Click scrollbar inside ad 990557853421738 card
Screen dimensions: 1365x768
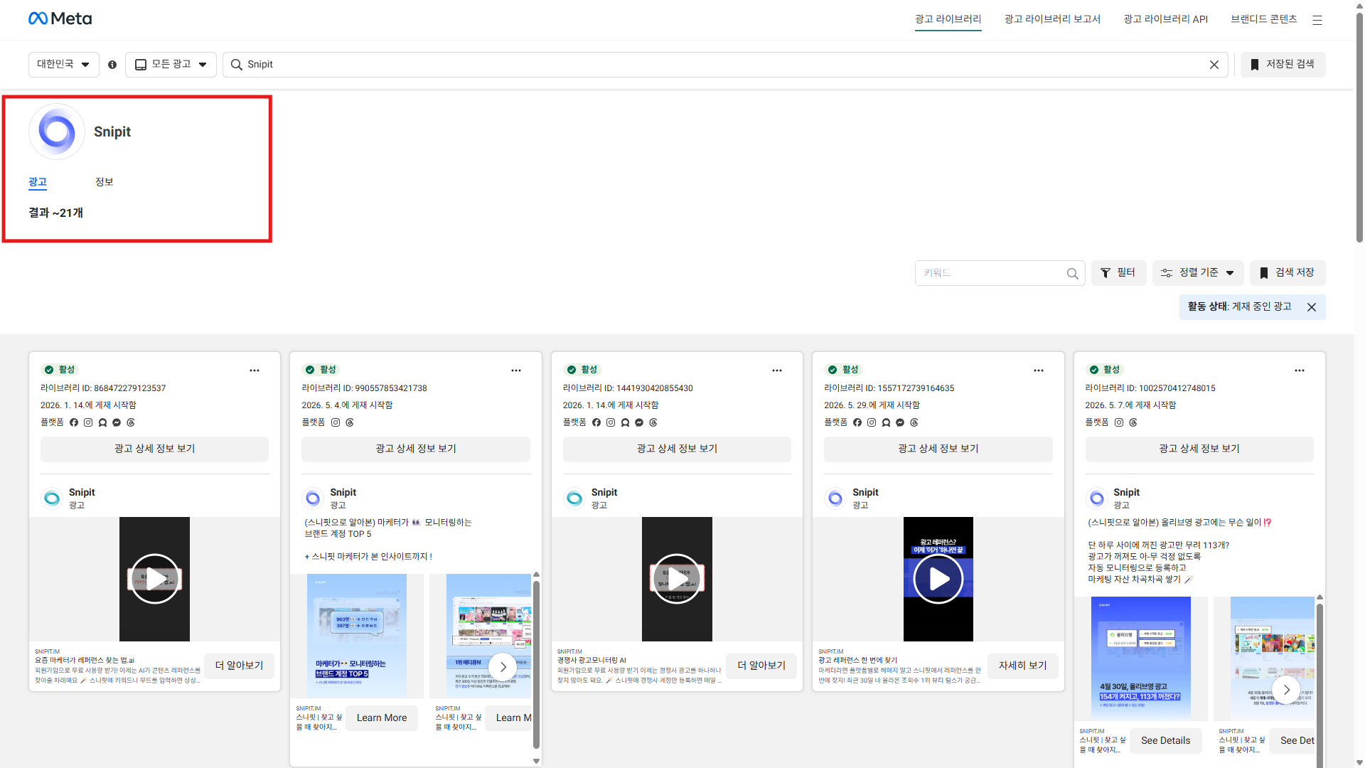point(536,665)
